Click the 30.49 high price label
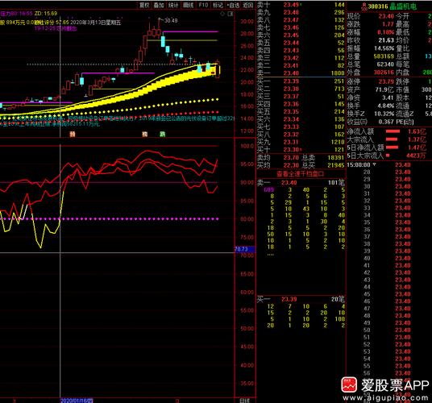This screenshot has height=403, width=432. click(171, 20)
